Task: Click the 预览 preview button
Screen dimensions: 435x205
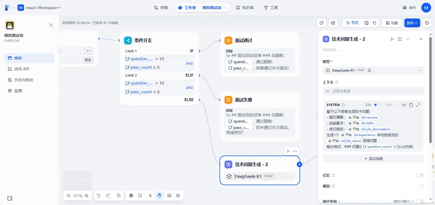Action: tap(352, 23)
